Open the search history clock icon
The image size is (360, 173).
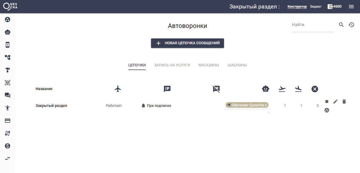click(351, 24)
